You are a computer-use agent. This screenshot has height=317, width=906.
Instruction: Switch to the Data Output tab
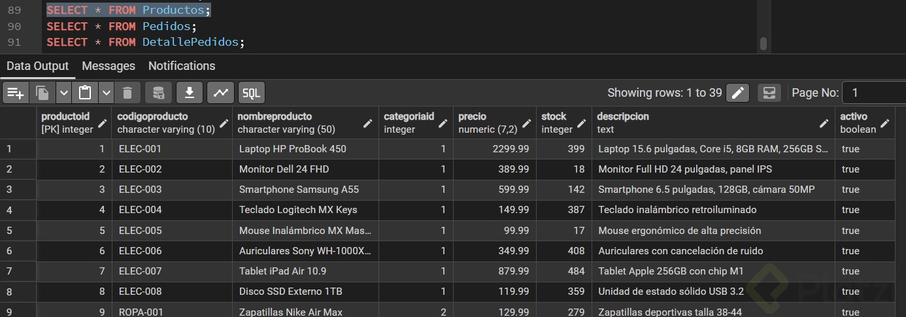tap(37, 66)
